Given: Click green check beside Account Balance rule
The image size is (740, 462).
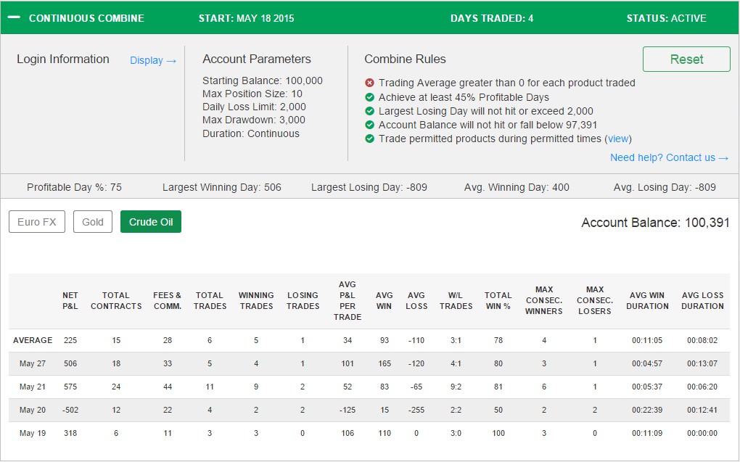Looking at the screenshot, I should [369, 125].
